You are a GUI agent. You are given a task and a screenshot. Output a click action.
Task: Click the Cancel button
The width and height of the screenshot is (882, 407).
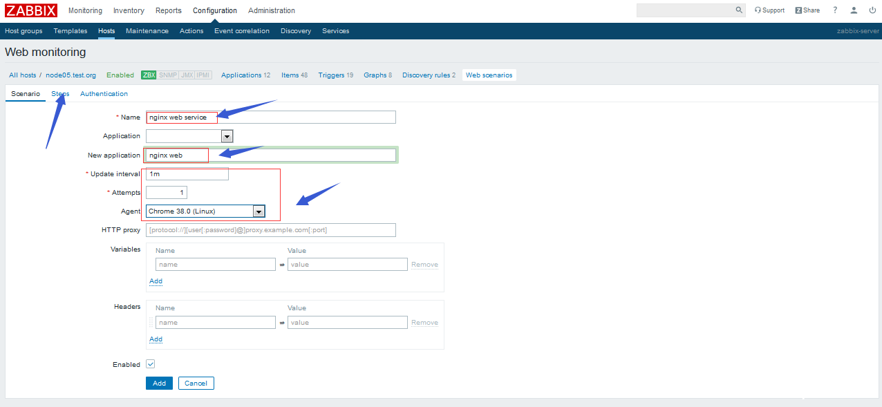pyautogui.click(x=195, y=383)
